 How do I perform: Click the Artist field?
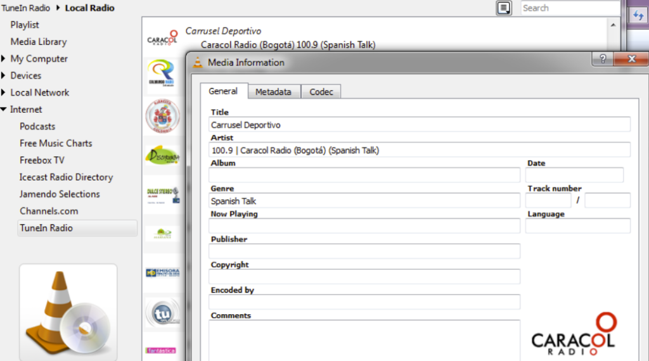(x=420, y=149)
